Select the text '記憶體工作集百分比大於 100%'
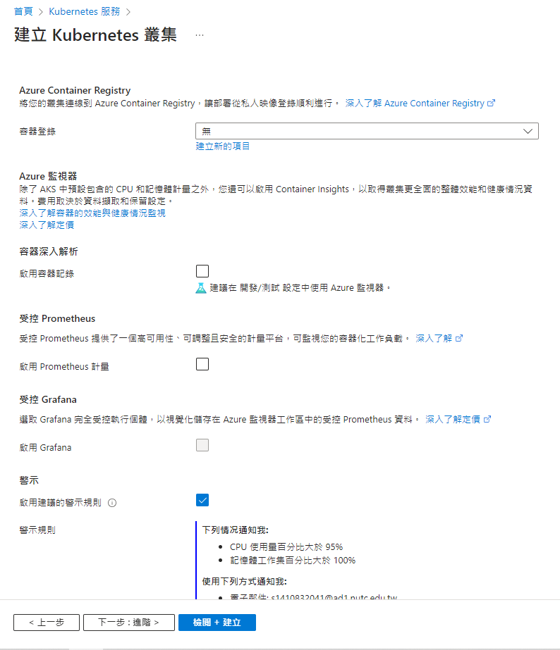This screenshot has height=650, width=560. 293,561
